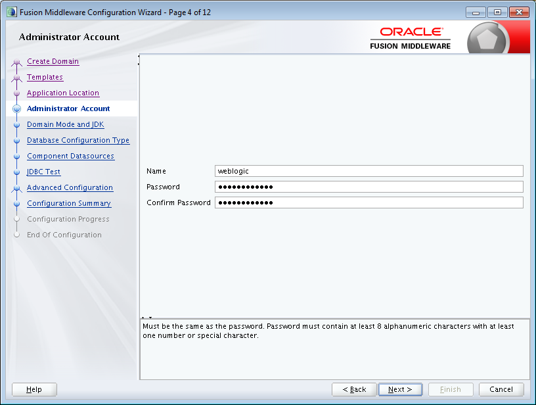Open the Templates step
The height and width of the screenshot is (405, 536).
click(45, 77)
